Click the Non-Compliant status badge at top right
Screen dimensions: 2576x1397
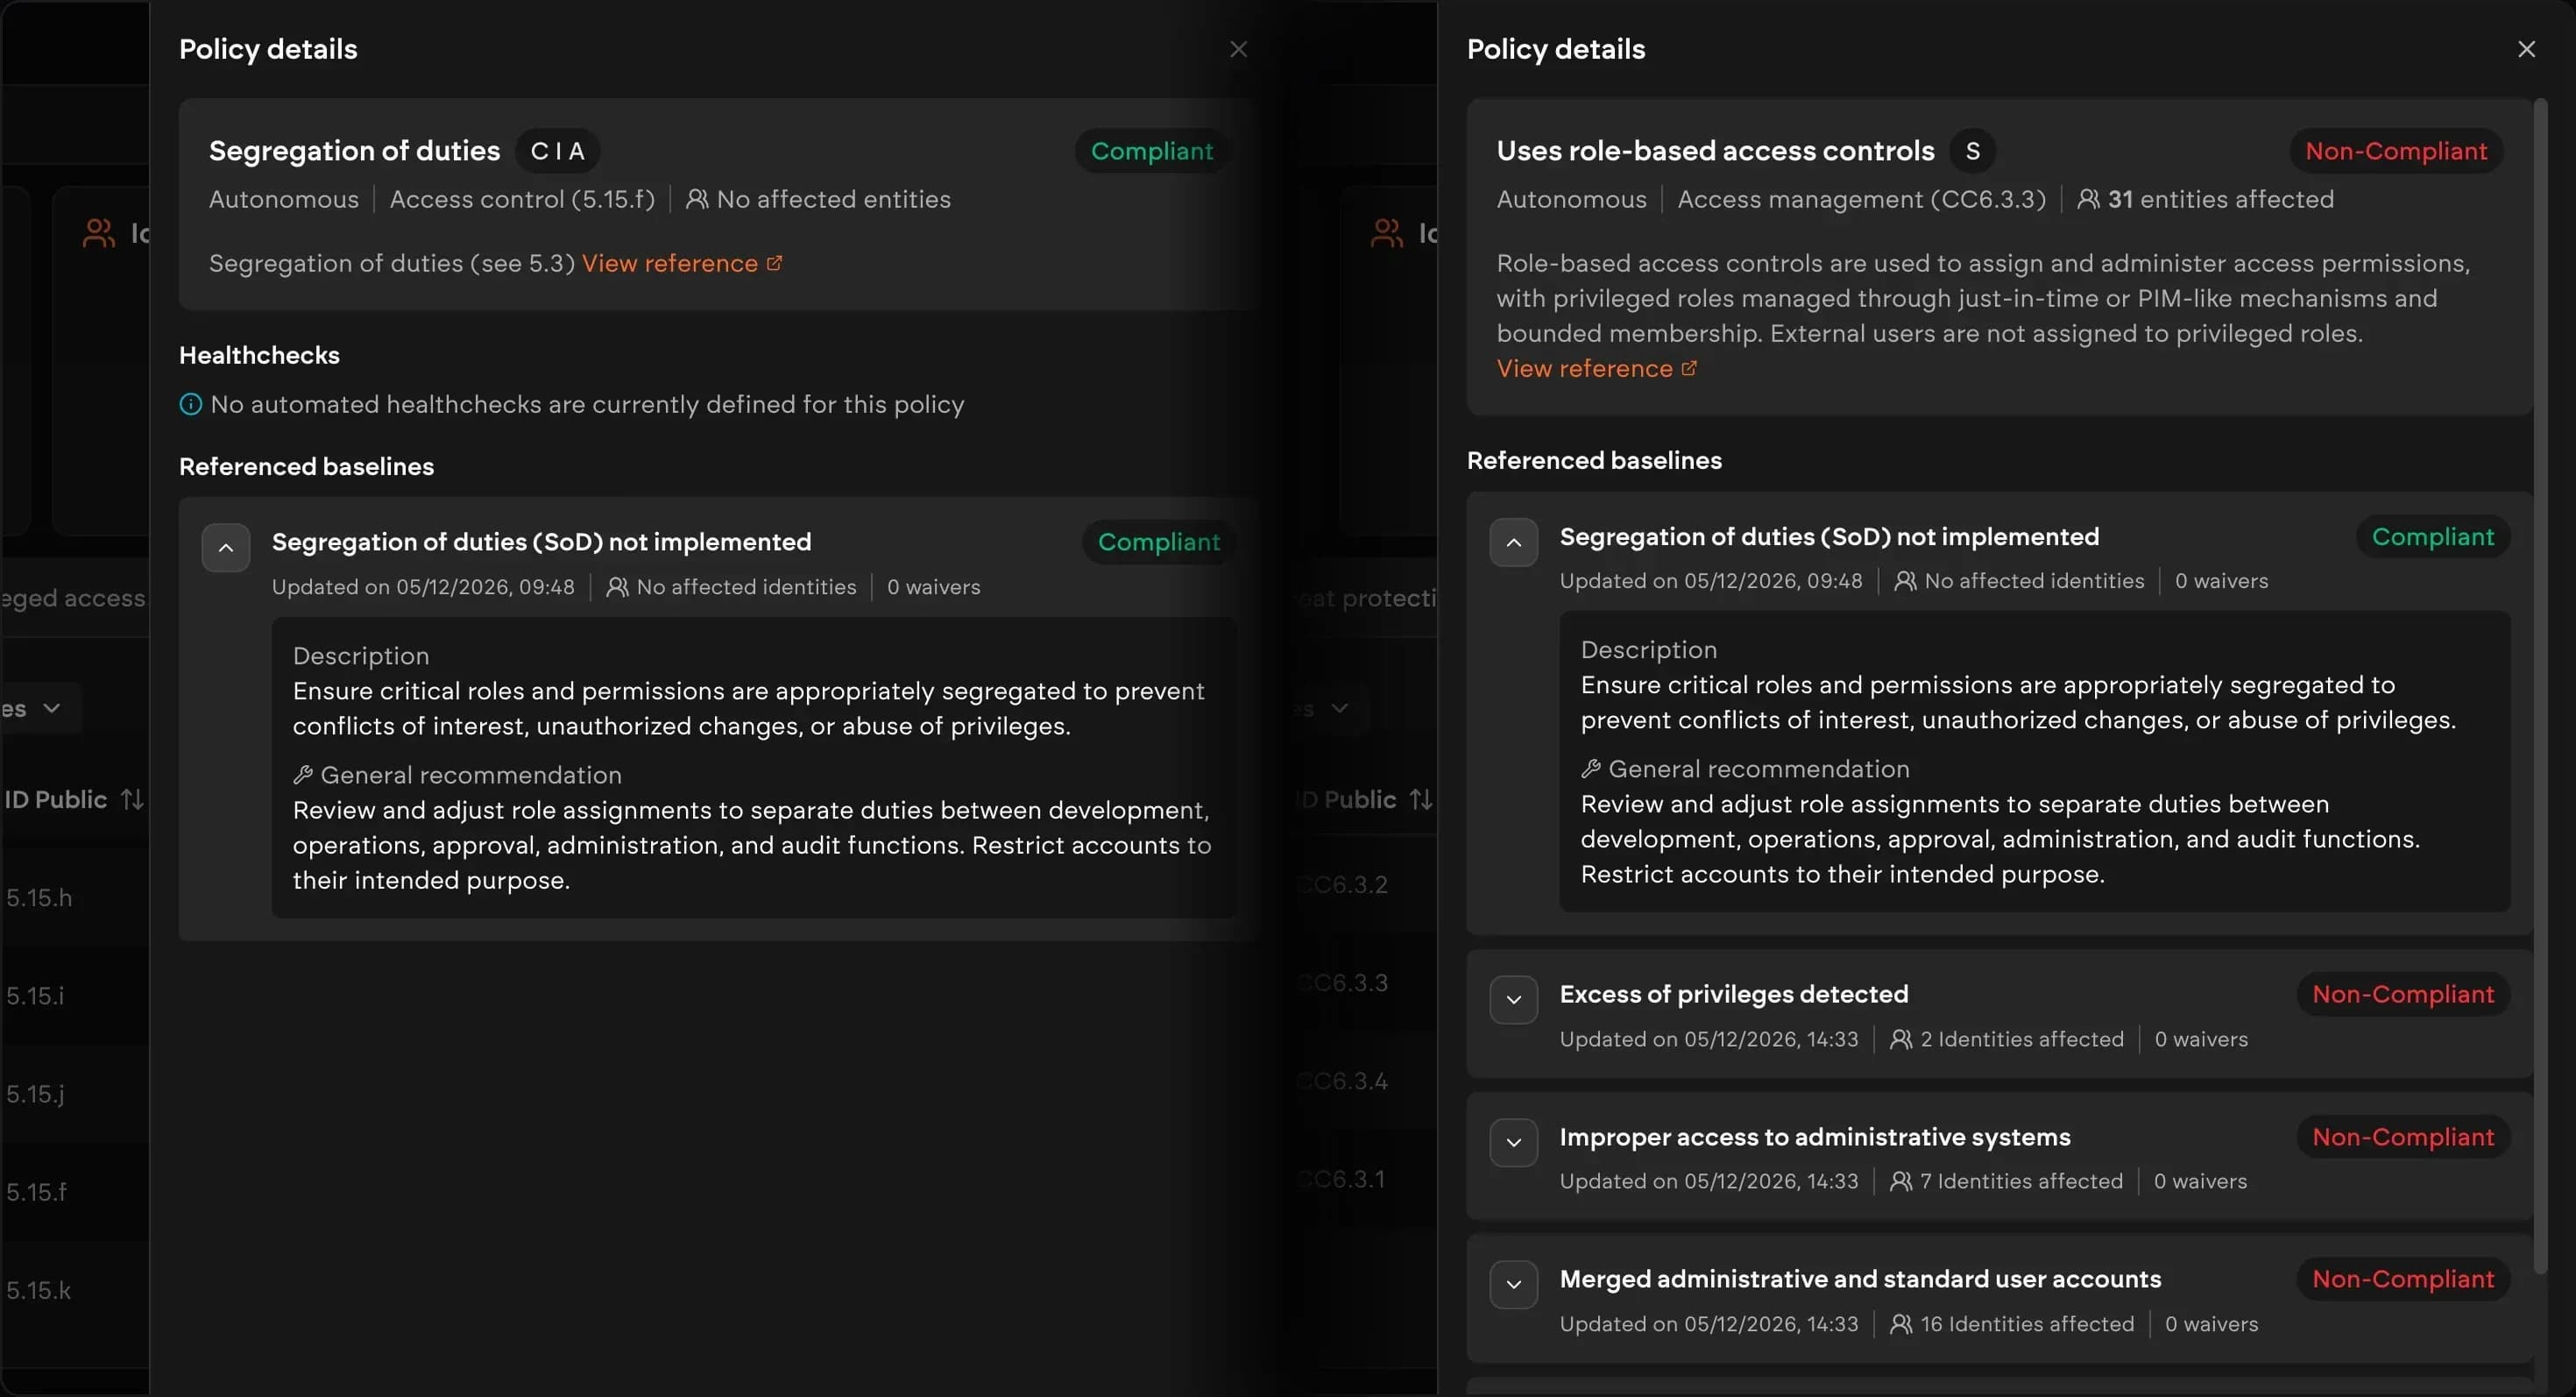(x=2396, y=151)
